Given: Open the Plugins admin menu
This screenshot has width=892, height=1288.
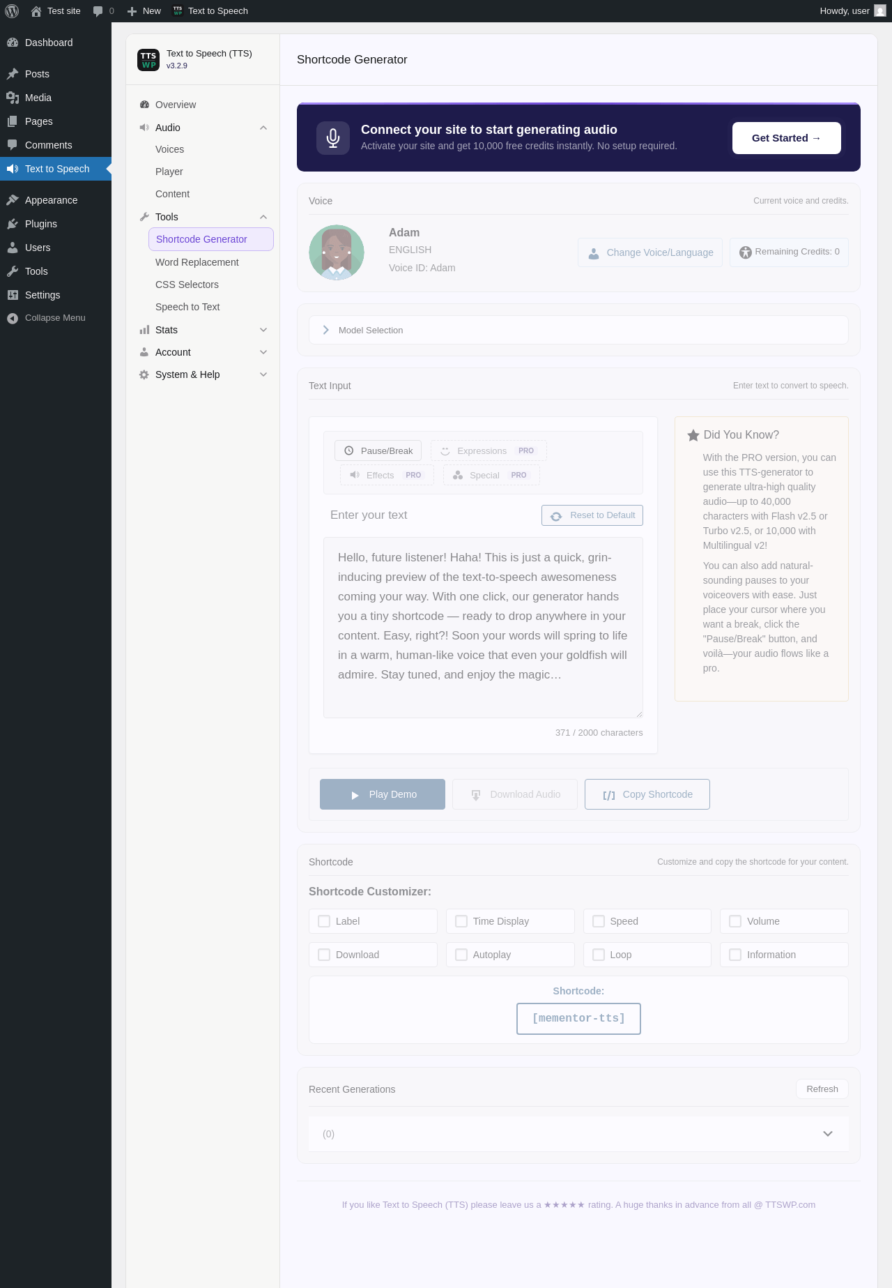Looking at the screenshot, I should tap(41, 224).
